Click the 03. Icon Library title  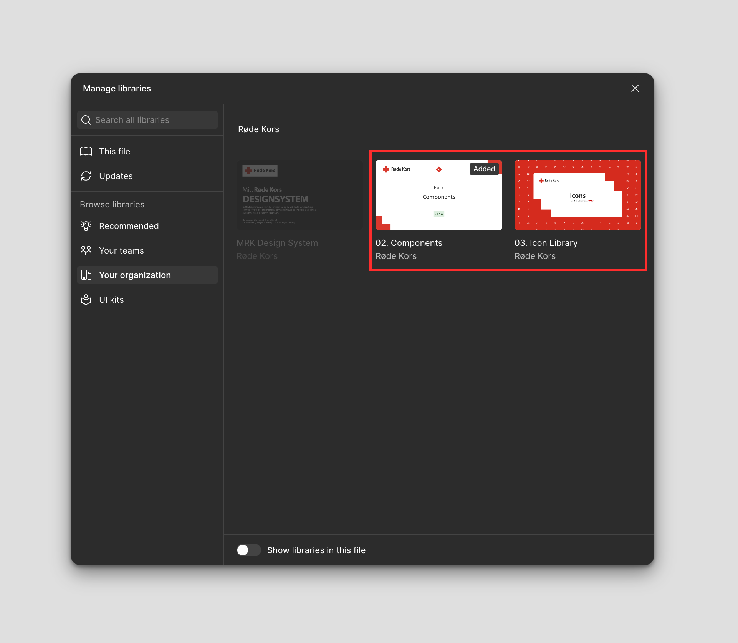pyautogui.click(x=546, y=243)
